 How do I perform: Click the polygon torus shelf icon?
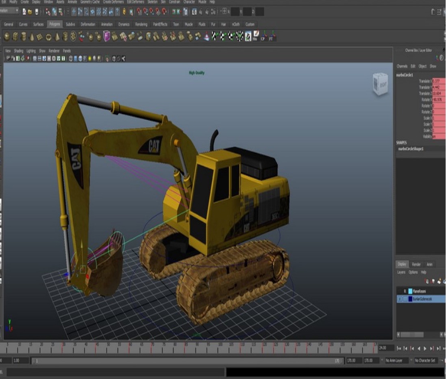click(48, 37)
